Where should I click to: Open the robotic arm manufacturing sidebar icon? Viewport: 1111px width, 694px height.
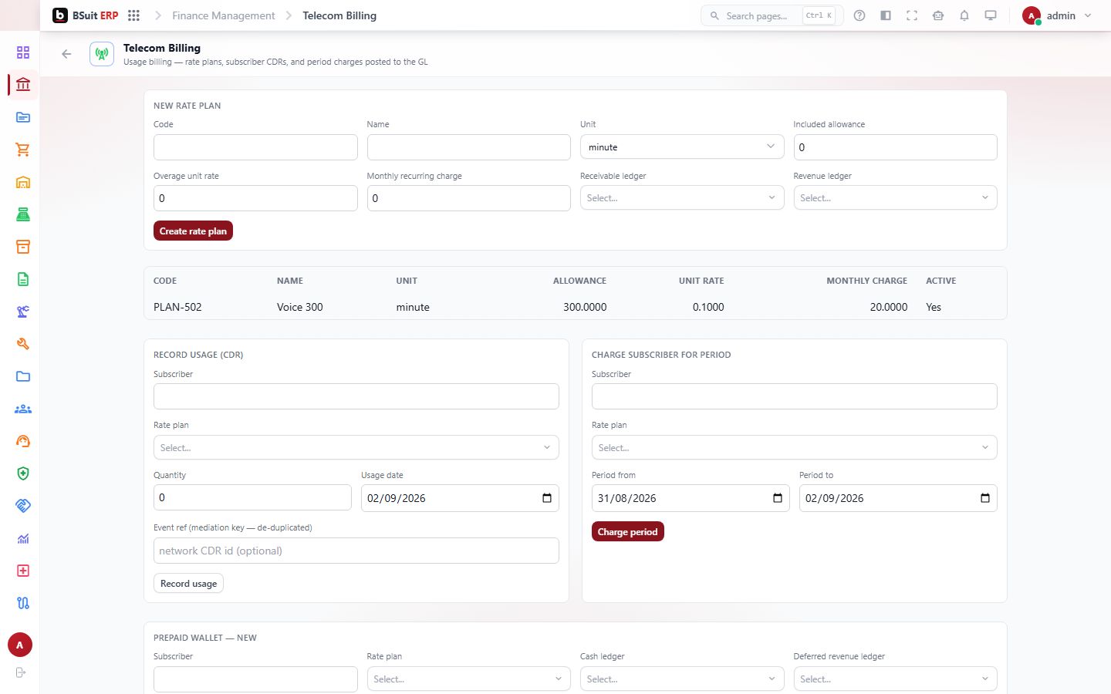(x=23, y=312)
